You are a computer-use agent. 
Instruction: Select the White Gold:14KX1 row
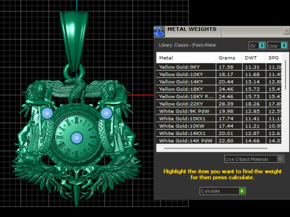(219, 133)
